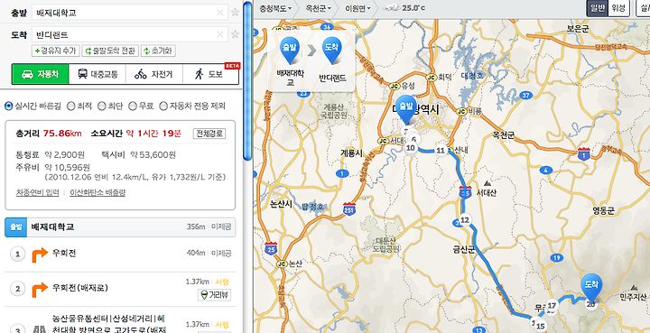Image resolution: width=650 pixels, height=333 pixels.
Task: Click the 논산시 city label on the map
Action: click(x=281, y=204)
